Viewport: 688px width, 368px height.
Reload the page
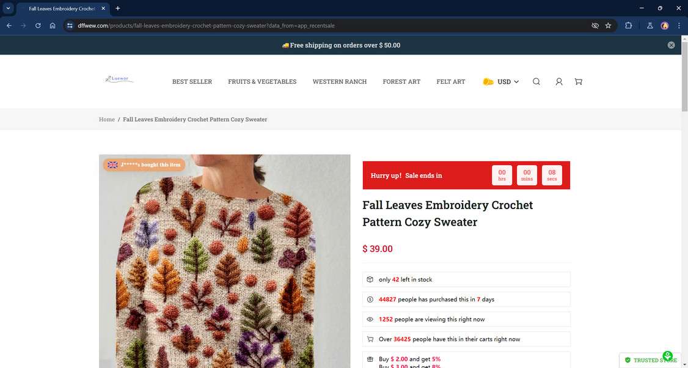tap(37, 26)
